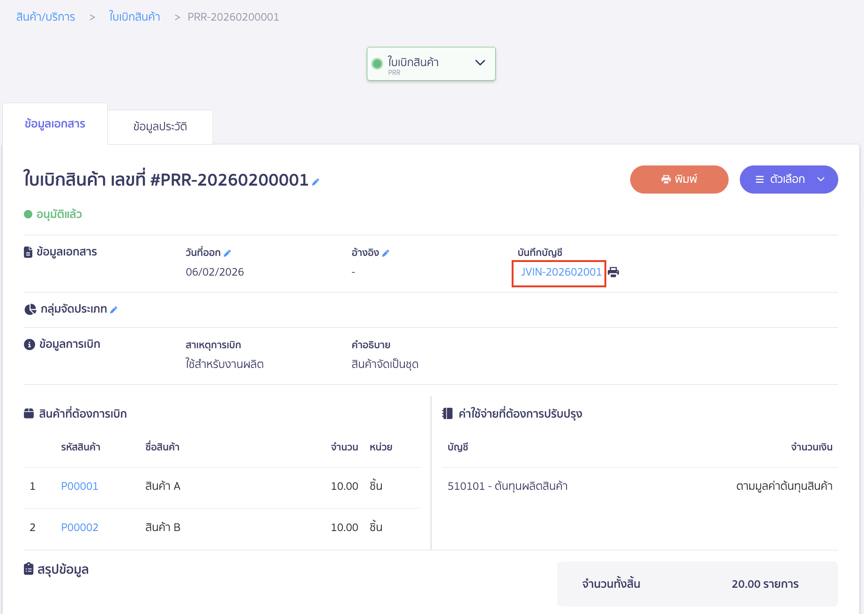864x614 pixels.
Task: Edit กลุ่มจัดประเภท with its pencil icon
Action: (x=114, y=310)
